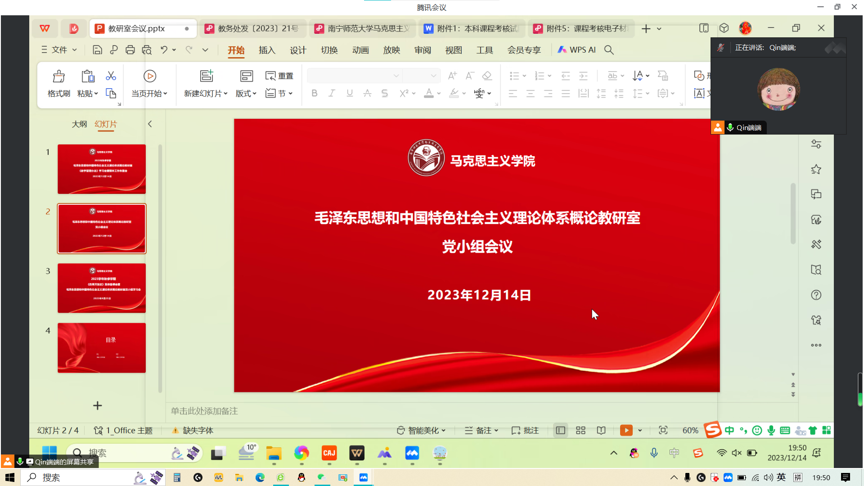Increase font size with A+ icon
Screen dimensions: 864x486
tap(452, 76)
